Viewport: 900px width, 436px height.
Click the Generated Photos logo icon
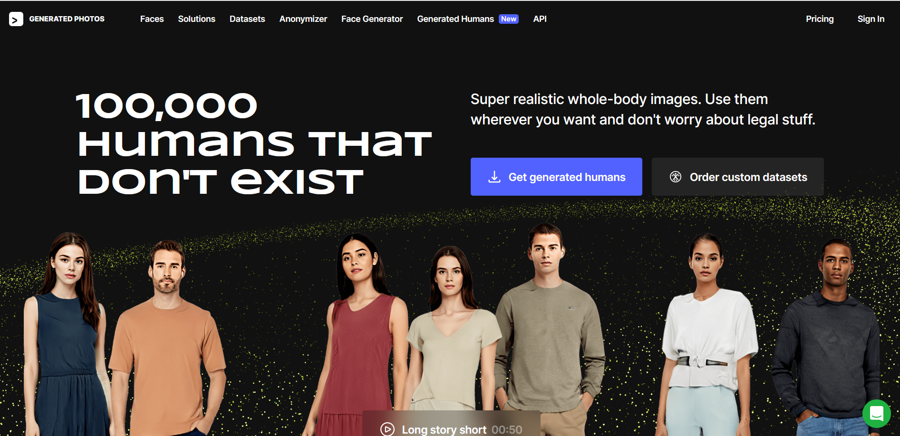(x=16, y=19)
